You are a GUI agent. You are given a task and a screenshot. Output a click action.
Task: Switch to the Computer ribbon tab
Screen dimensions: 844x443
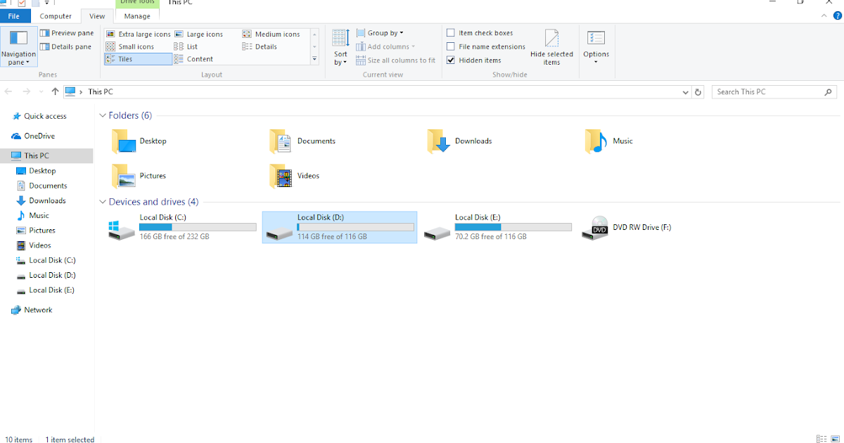(56, 15)
